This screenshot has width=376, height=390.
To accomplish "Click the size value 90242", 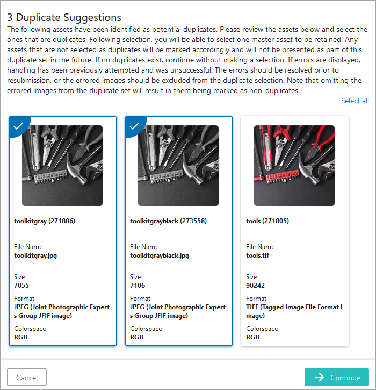I will (x=255, y=286).
